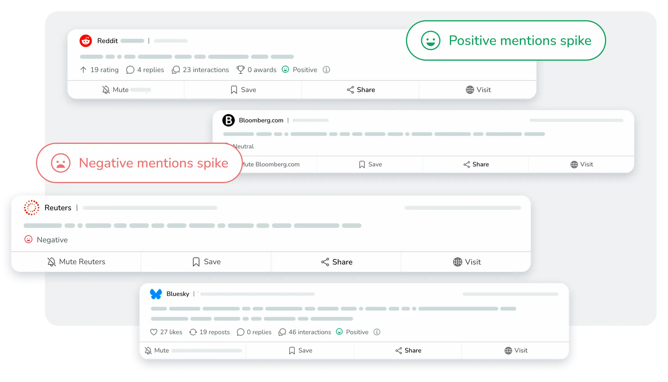Viewport: 668px width, 382px height.
Task: Click the Bloomberg B logo icon
Action: [228, 120]
